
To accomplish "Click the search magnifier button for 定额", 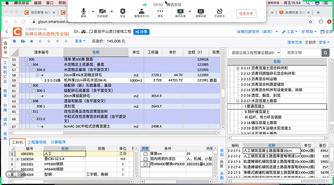I will (325, 53).
